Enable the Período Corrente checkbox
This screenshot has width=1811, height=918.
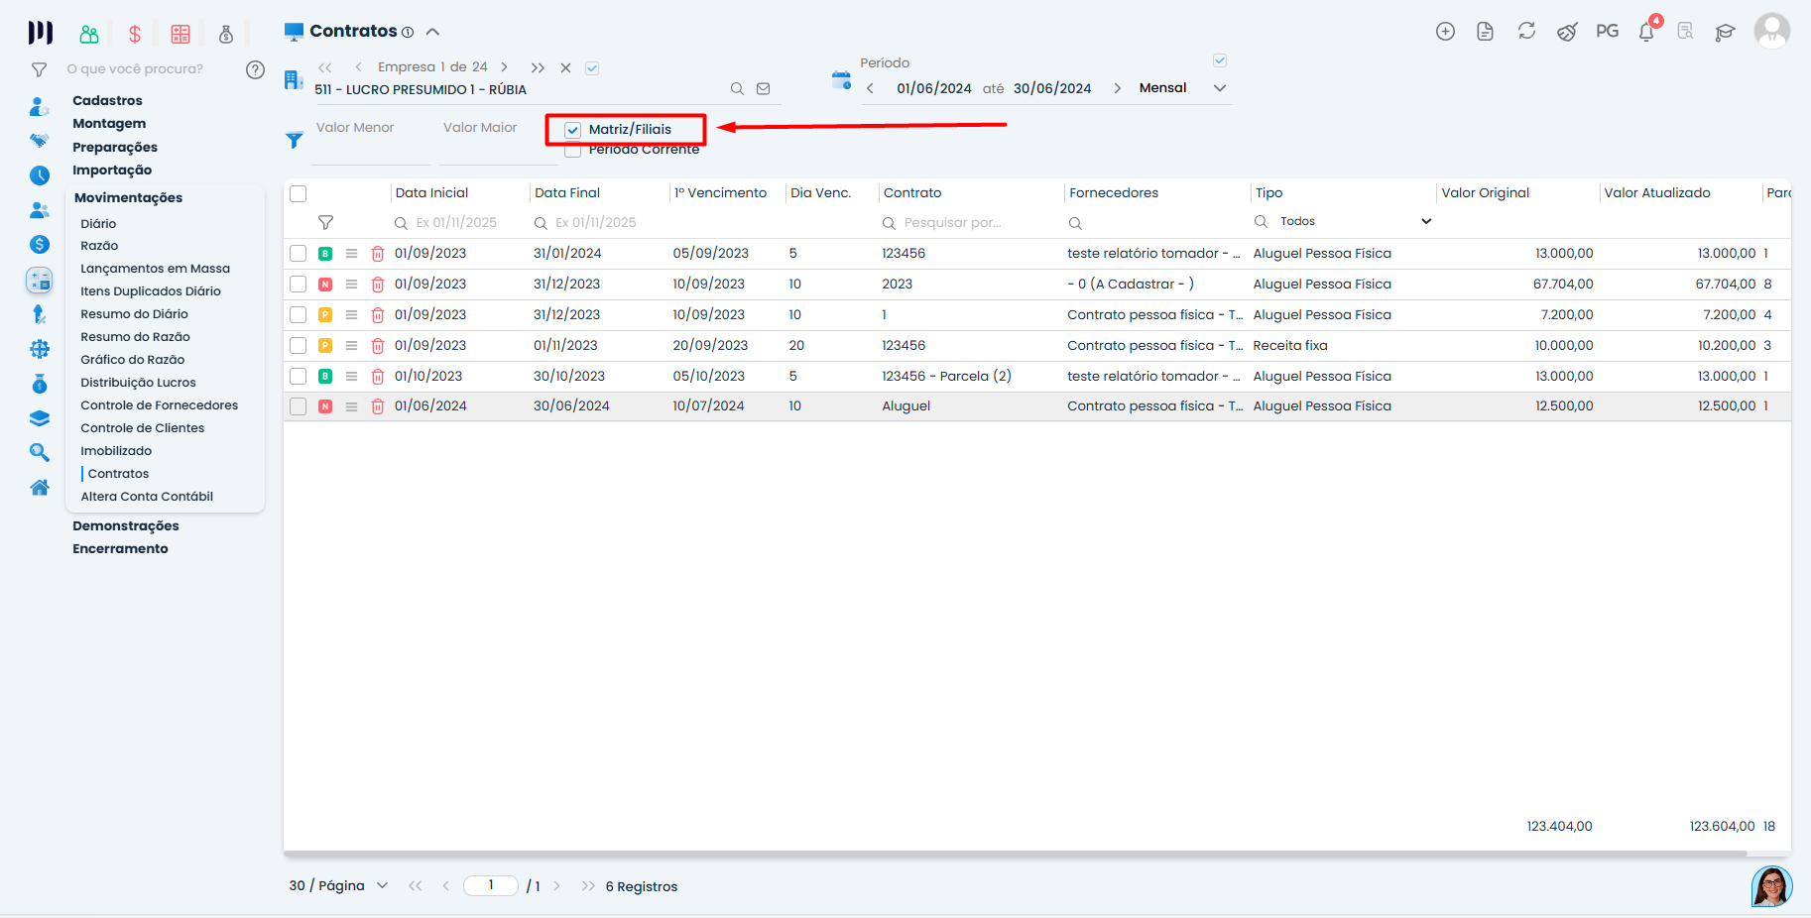pos(572,151)
